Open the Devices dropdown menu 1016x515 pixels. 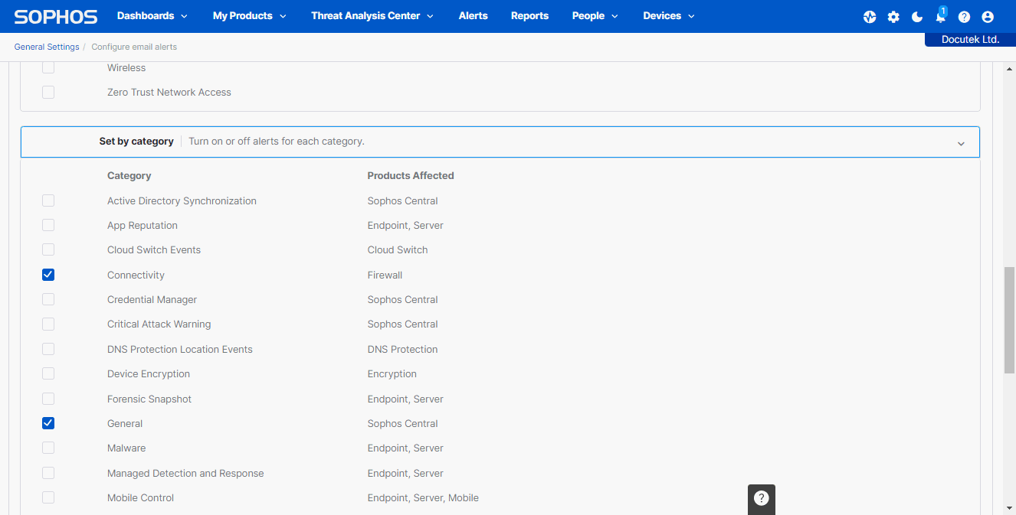click(669, 16)
